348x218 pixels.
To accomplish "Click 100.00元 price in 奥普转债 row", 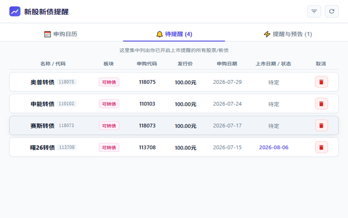I will coord(185,82).
